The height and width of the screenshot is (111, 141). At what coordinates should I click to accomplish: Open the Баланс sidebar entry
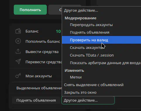(x=32, y=31)
